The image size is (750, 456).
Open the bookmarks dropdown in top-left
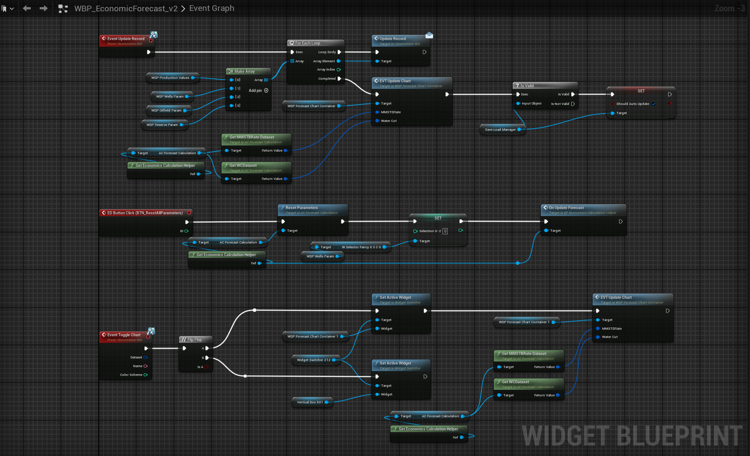point(7,8)
